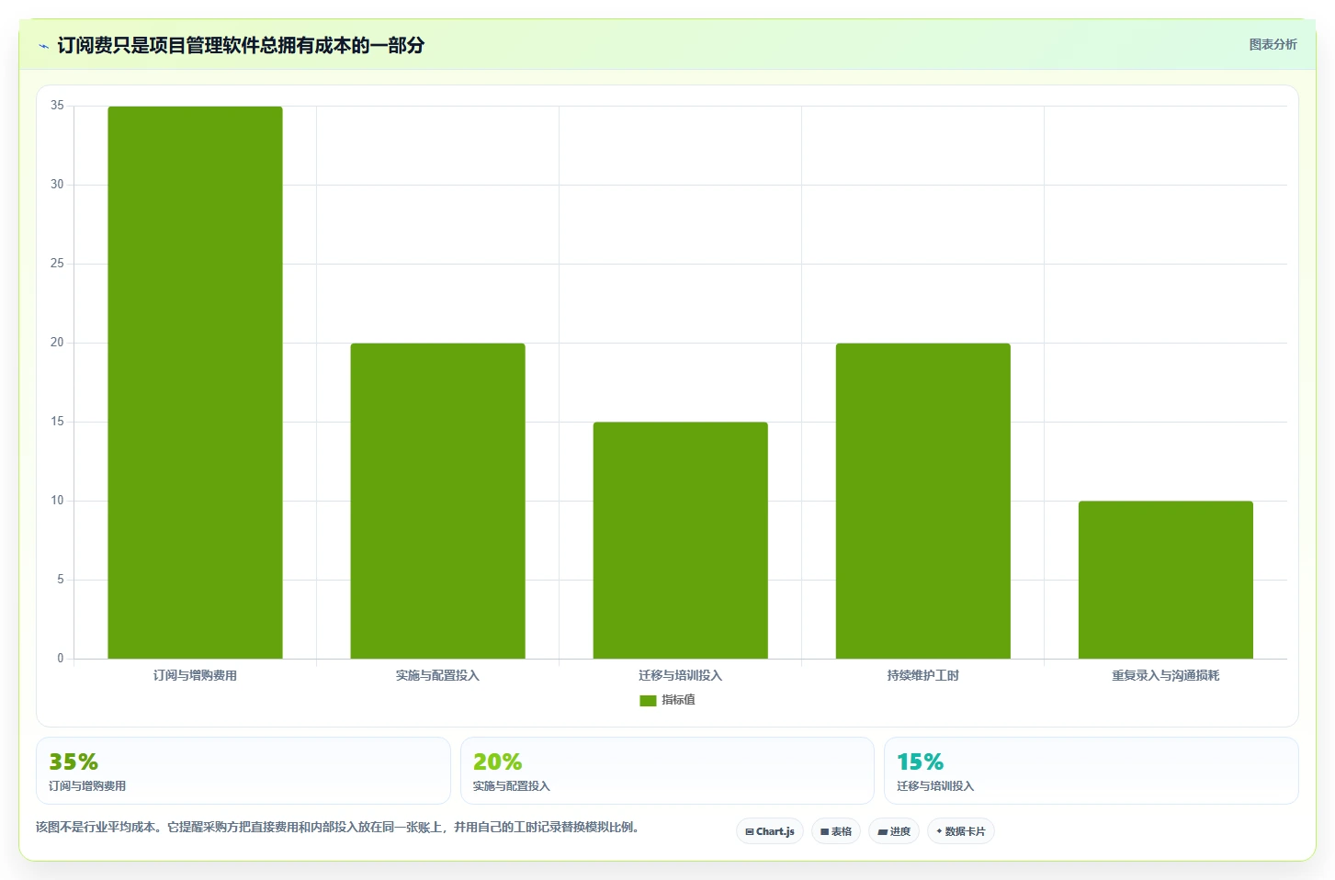Click the 订阅与增购费用 bar in the chart
The width and height of the screenshot is (1335, 880).
[195, 382]
